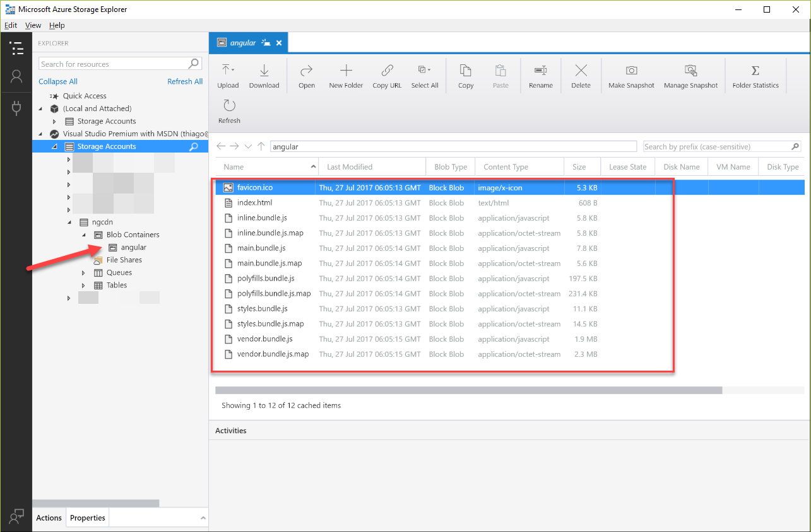Expand local Storage Accounts node
This screenshot has width=811, height=532.
click(54, 121)
